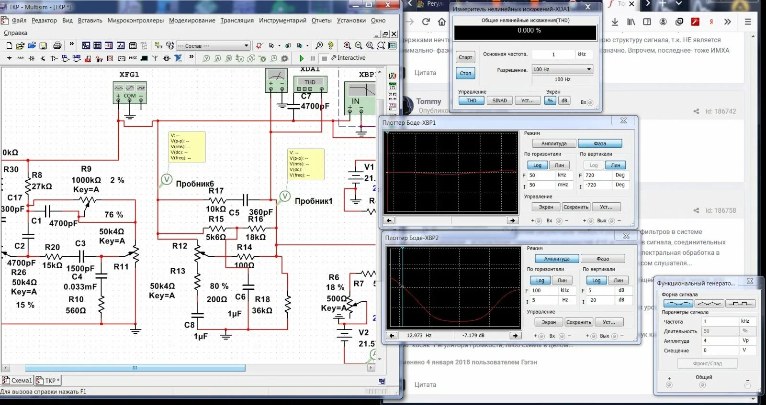Print the circuit using the printer icon
Image resolution: width=766 pixels, height=405 pixels.
click(57, 45)
